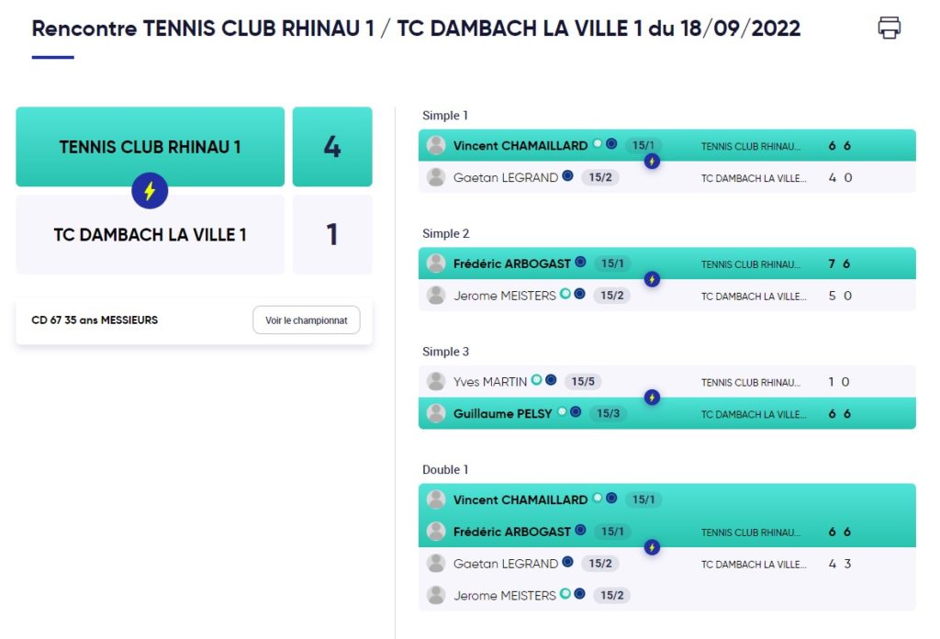Screen dimensions: 940x639
Task: Click the teal ring badge beside Yves MARTIN
Action: tap(536, 379)
